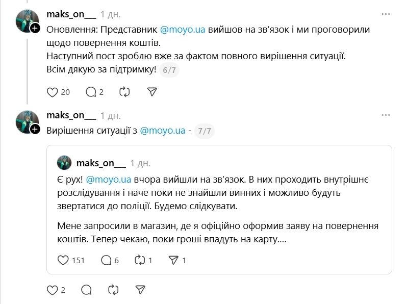Share the 6/7 update post
This screenshot has height=304, width=407.
click(x=151, y=92)
